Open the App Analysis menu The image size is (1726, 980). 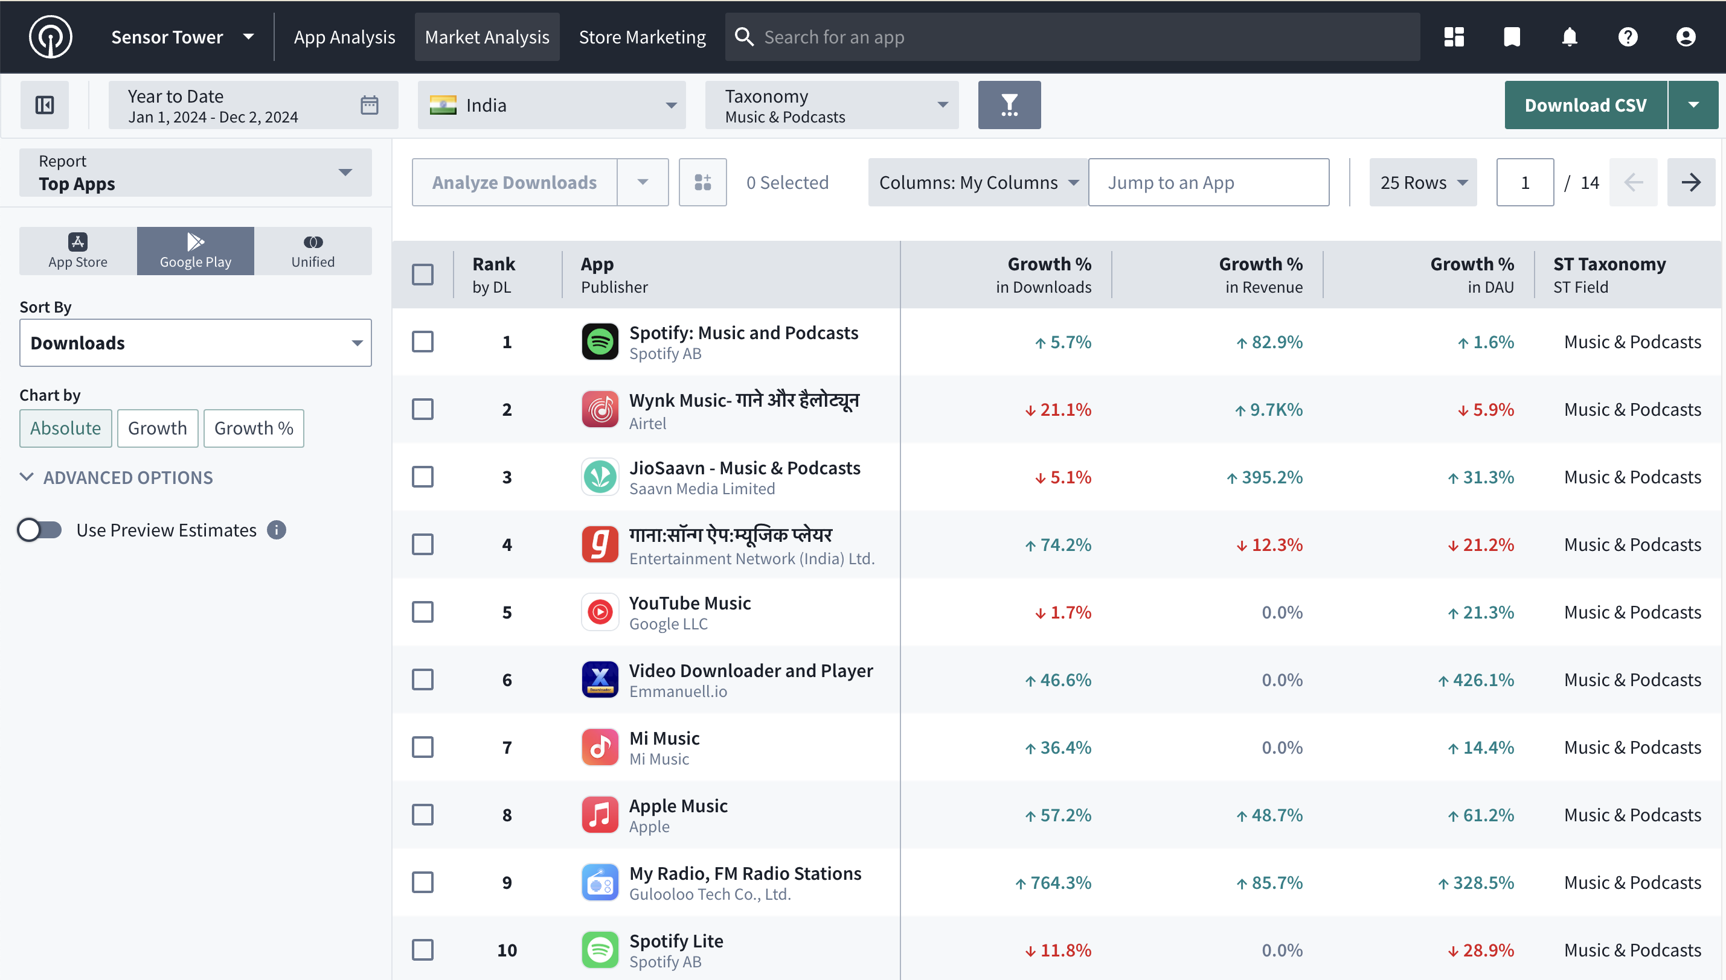click(x=344, y=37)
